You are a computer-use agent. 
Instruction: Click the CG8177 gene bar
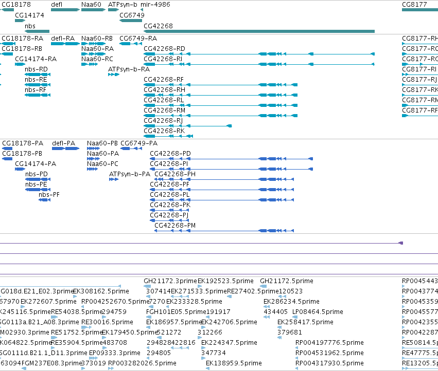(420, 10)
